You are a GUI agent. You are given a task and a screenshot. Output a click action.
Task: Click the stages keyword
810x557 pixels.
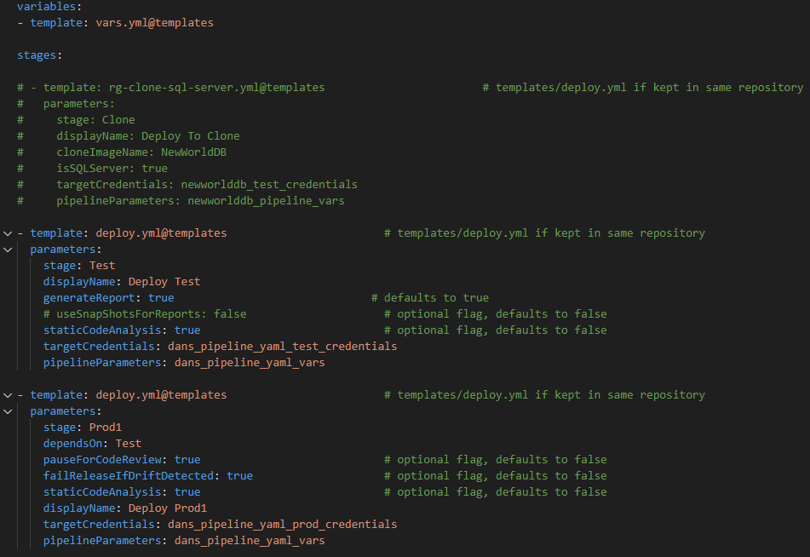point(37,55)
